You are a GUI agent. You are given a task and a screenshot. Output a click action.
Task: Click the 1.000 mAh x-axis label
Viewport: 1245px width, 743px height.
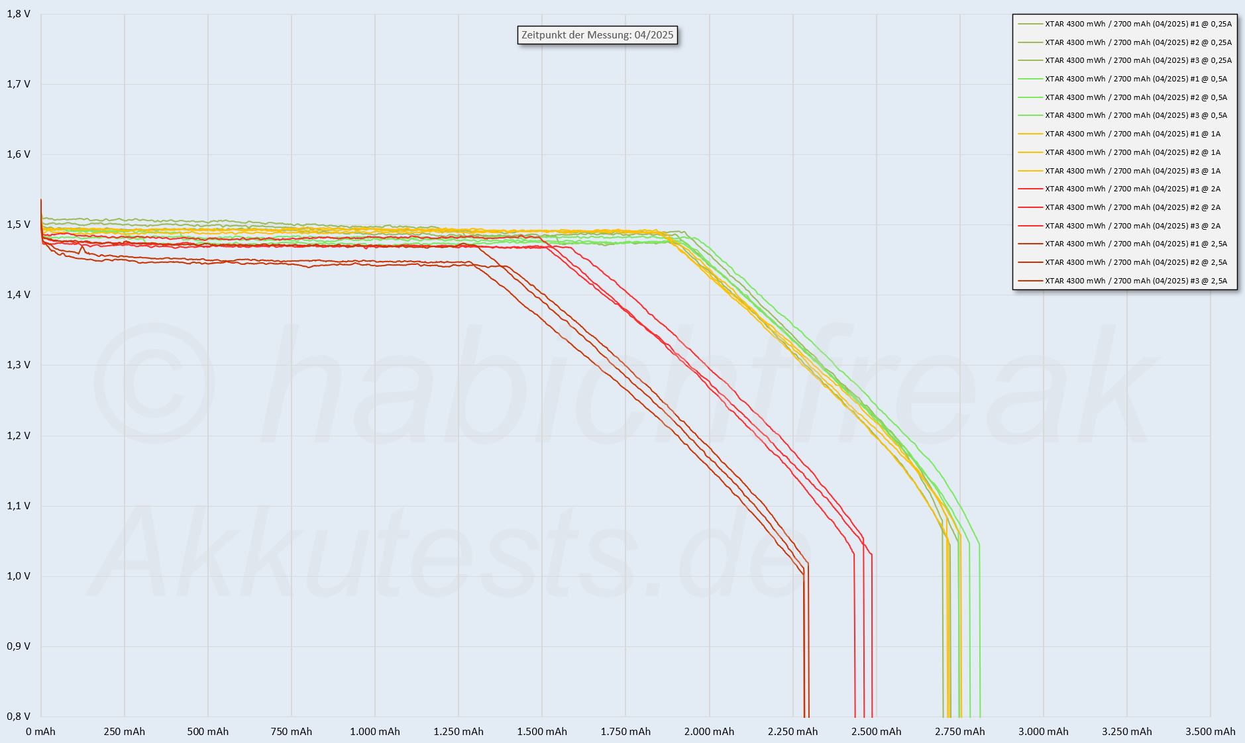[x=375, y=732]
